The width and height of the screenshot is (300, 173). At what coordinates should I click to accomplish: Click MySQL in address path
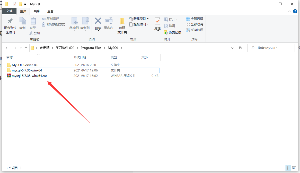[113, 48]
